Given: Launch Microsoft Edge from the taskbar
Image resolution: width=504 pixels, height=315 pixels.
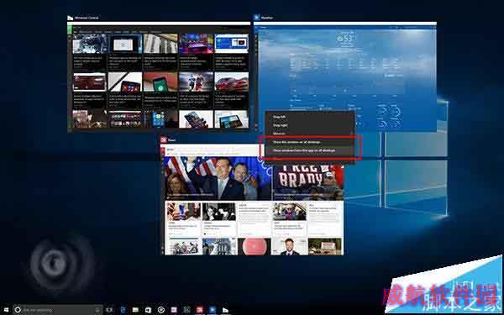Looking at the screenshot, I should tap(123, 310).
